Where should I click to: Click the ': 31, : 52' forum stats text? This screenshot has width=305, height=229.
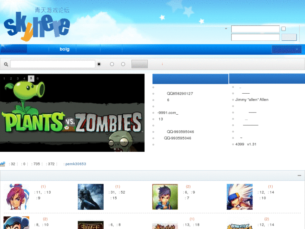point(117,192)
